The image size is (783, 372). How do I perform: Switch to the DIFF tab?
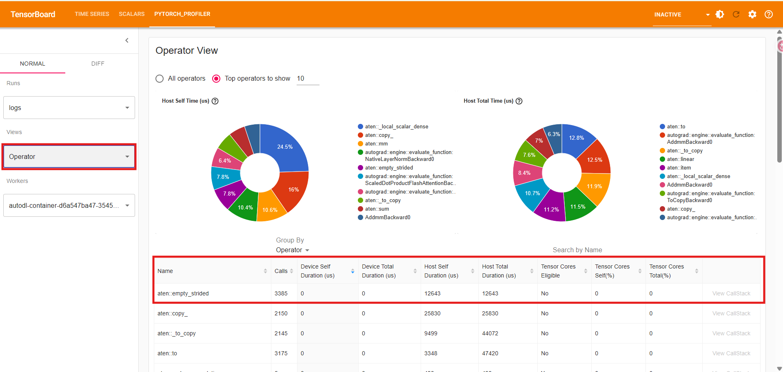(x=98, y=64)
